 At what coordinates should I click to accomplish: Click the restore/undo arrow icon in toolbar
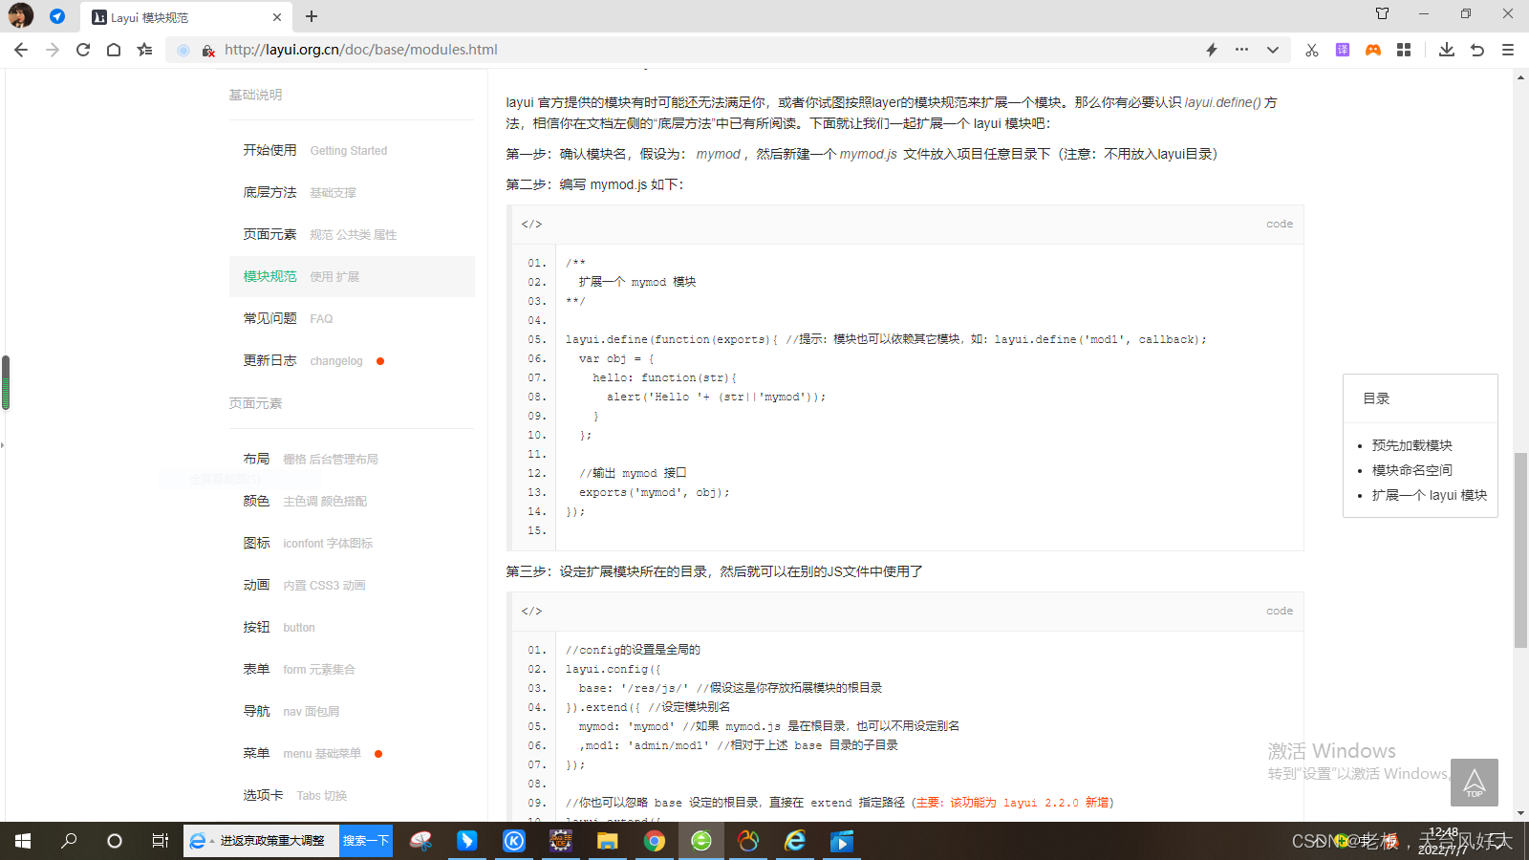[x=1476, y=50]
